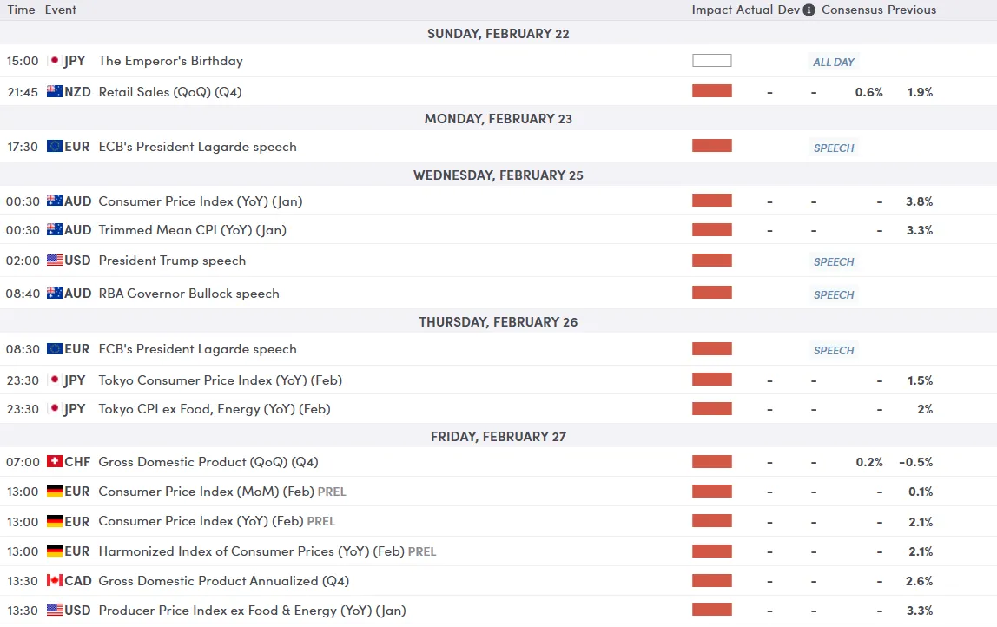Click the ALL DAY tag for Emperor's Birthday
Screen dimensions: 997x627
point(834,63)
